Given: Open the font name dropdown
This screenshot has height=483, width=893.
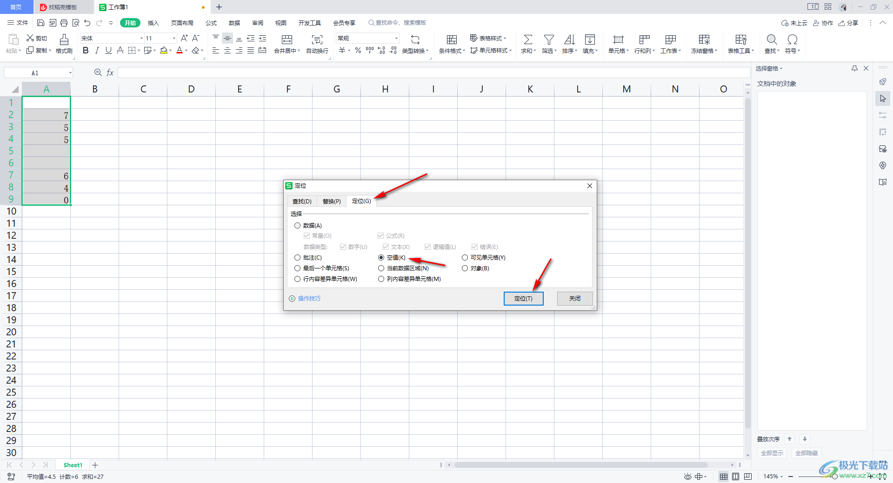Looking at the screenshot, I should [x=141, y=39].
